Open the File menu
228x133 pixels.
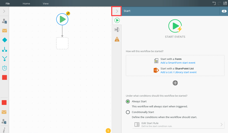click(8, 4)
